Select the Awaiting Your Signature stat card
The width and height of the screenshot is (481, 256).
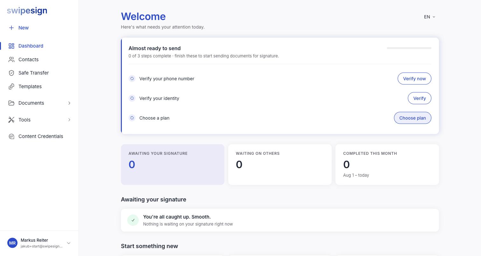point(172,165)
